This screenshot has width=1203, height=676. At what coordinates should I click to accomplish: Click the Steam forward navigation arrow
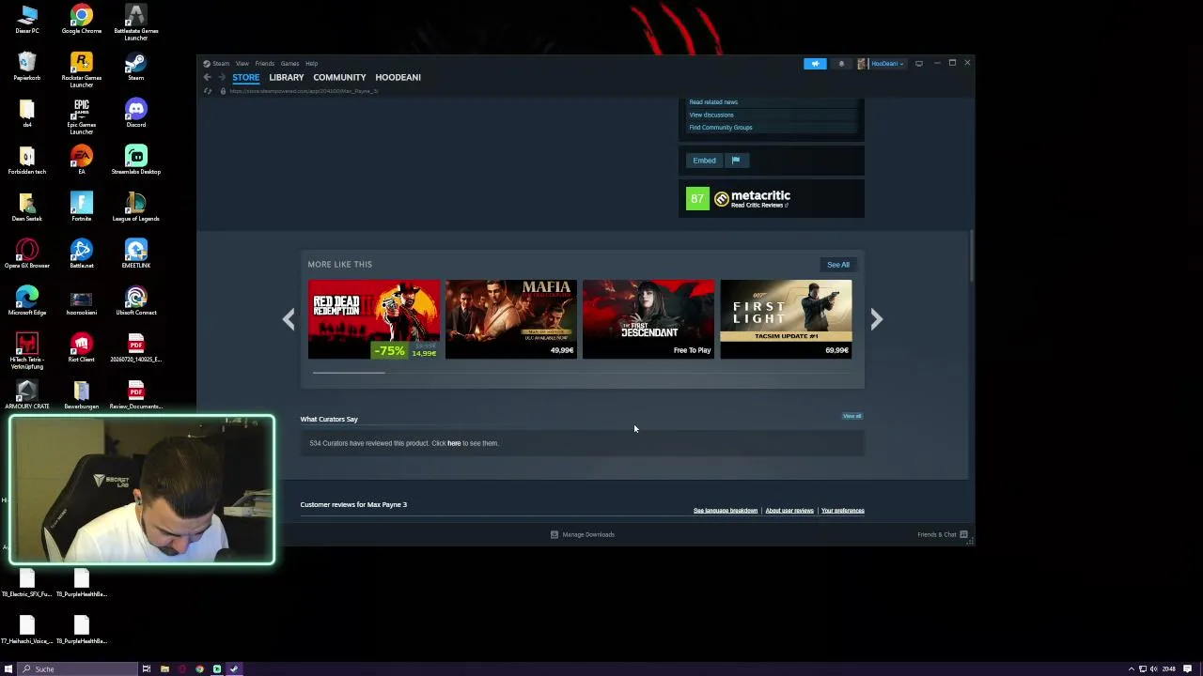[x=221, y=77]
